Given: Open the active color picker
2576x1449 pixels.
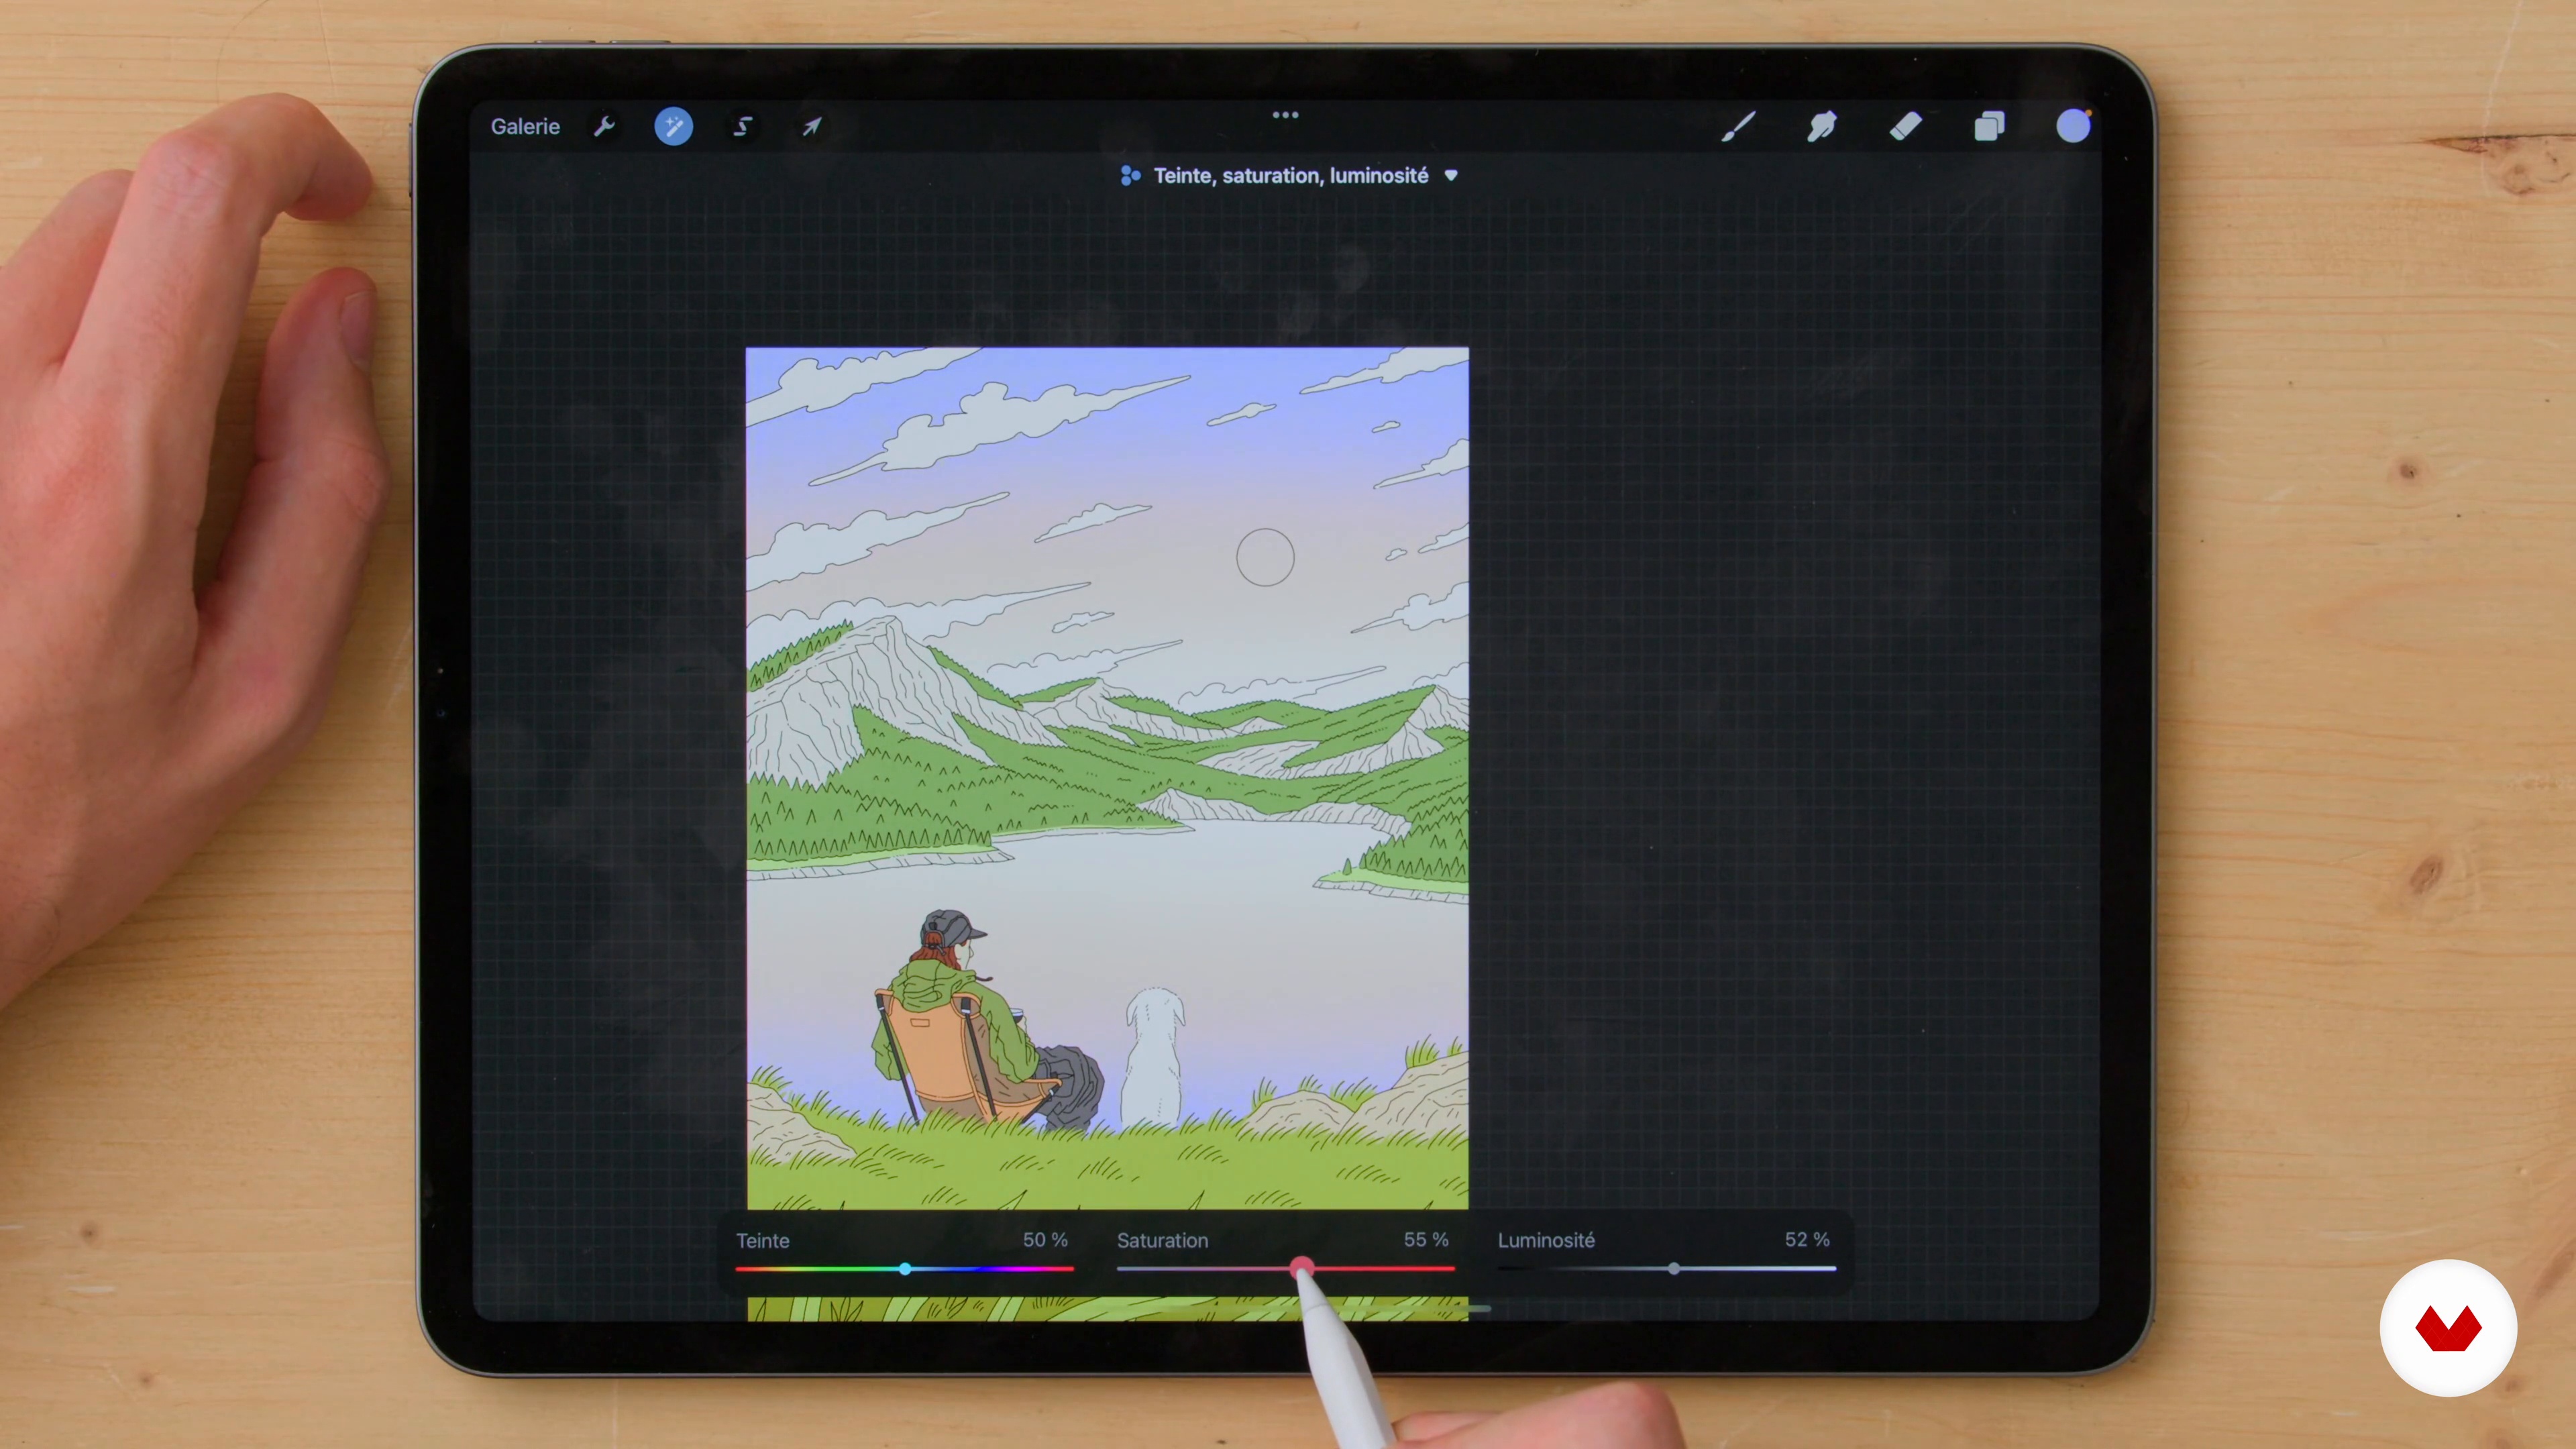Looking at the screenshot, I should click(2073, 127).
